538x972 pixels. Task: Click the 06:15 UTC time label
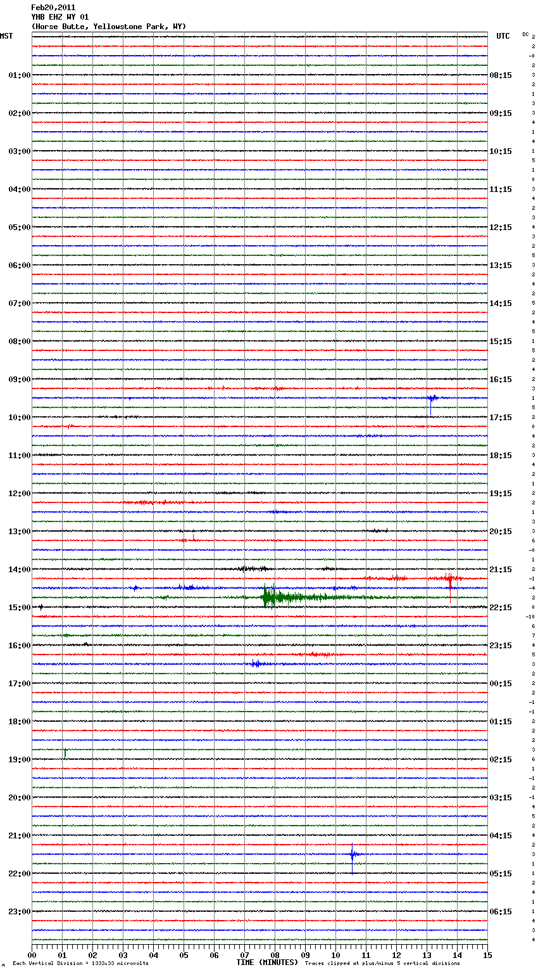(501, 912)
